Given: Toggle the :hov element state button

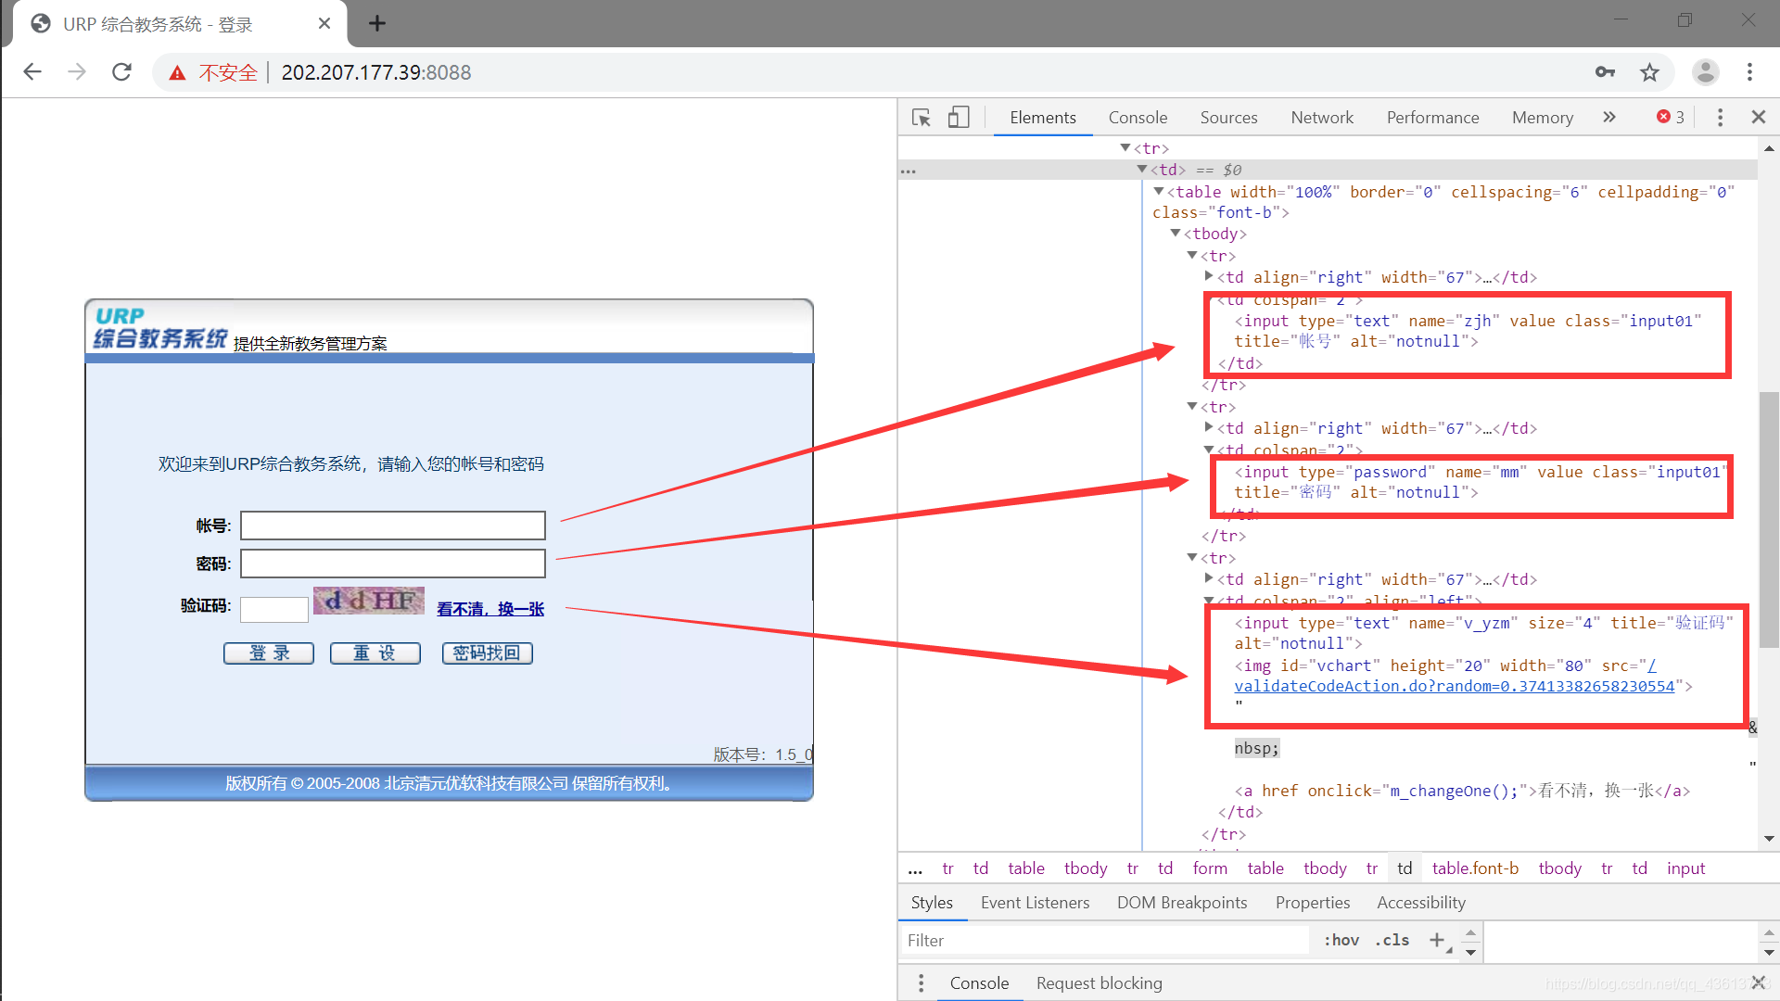Looking at the screenshot, I should [x=1341, y=940].
